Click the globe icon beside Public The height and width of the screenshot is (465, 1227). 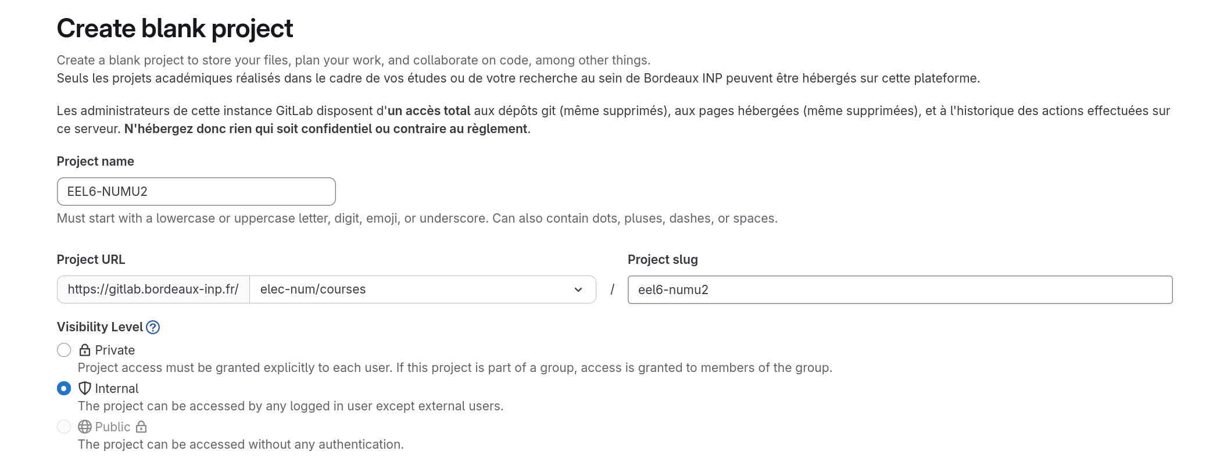[x=85, y=427]
